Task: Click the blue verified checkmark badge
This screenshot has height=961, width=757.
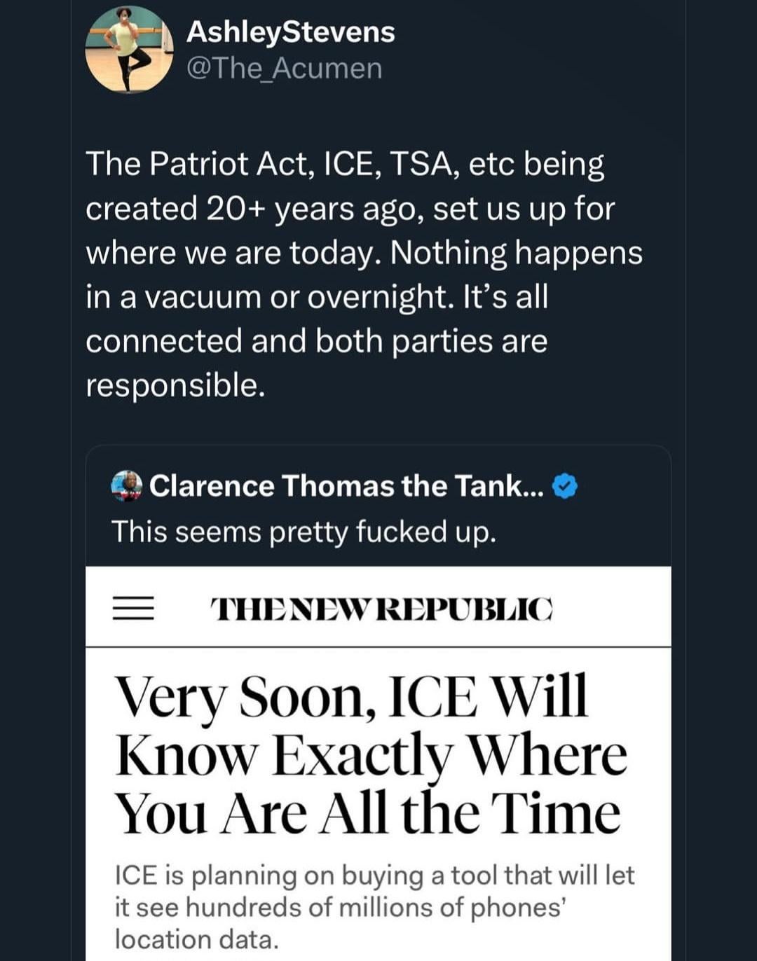Action: coord(565,486)
